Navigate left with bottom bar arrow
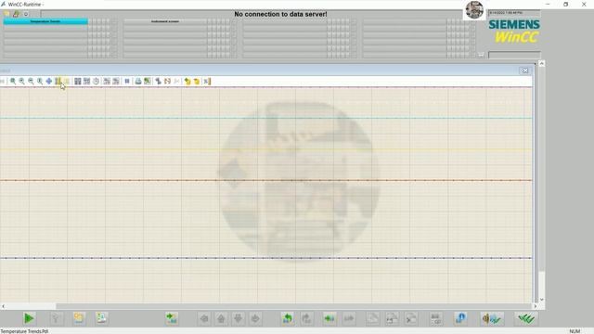The height and width of the screenshot is (334, 594). (204, 318)
